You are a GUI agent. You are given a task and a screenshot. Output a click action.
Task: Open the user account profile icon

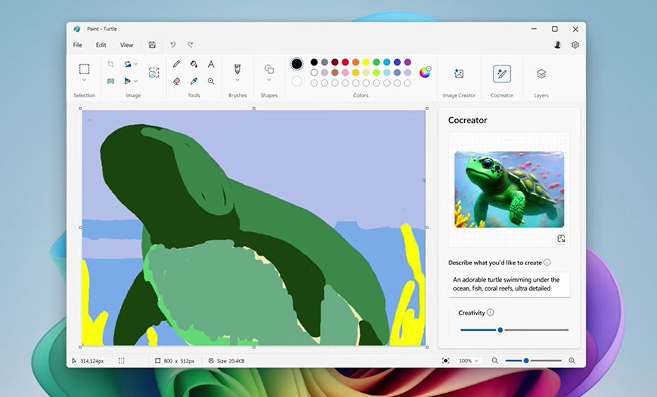(x=557, y=44)
